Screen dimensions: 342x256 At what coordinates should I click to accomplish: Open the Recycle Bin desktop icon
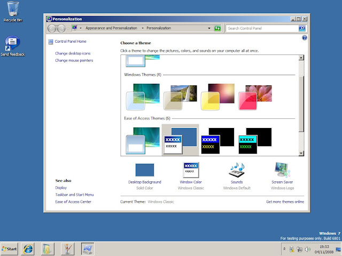pyautogui.click(x=13, y=12)
